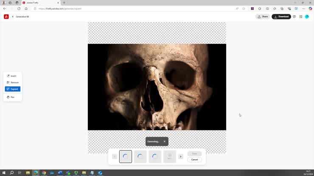Select the first loading variation thumbnail
314x176 pixels.
click(x=126, y=157)
